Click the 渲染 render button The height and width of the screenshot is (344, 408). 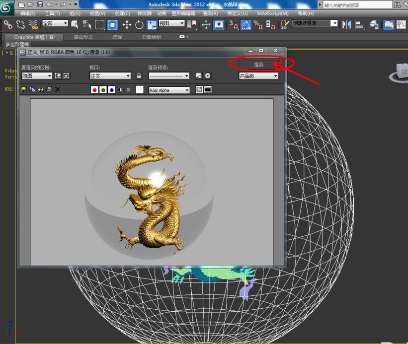pyautogui.click(x=258, y=65)
